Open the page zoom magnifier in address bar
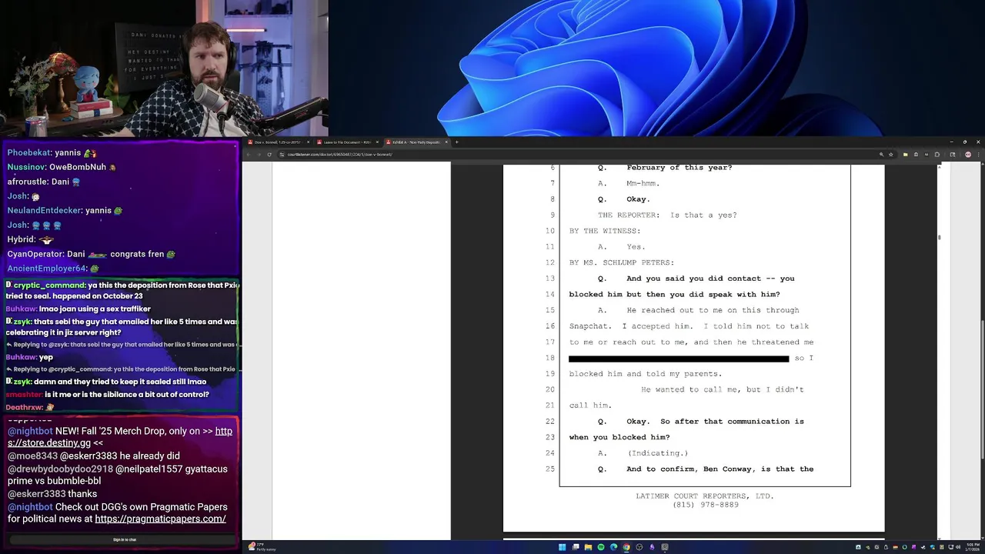 [881, 154]
